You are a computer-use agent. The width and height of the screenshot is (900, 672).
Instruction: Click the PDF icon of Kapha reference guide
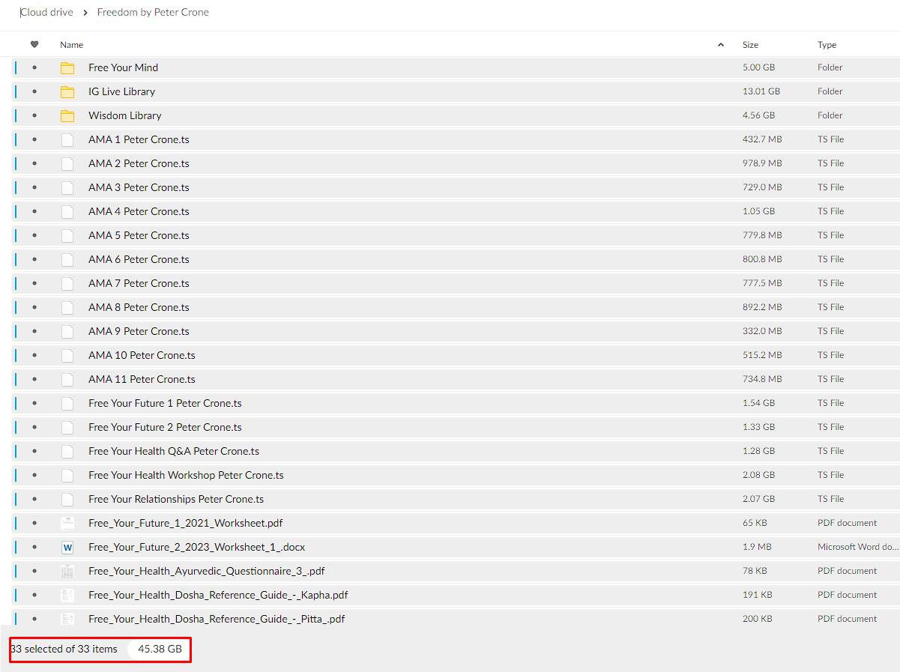point(67,595)
